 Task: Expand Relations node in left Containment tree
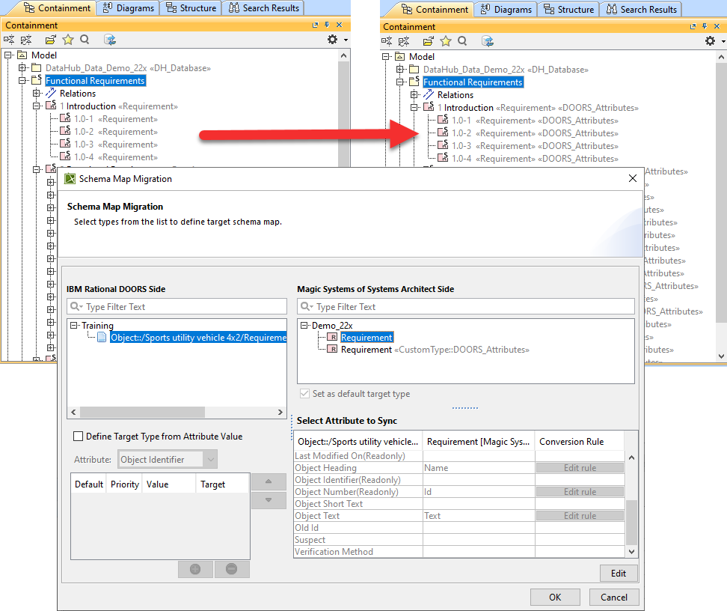[36, 94]
